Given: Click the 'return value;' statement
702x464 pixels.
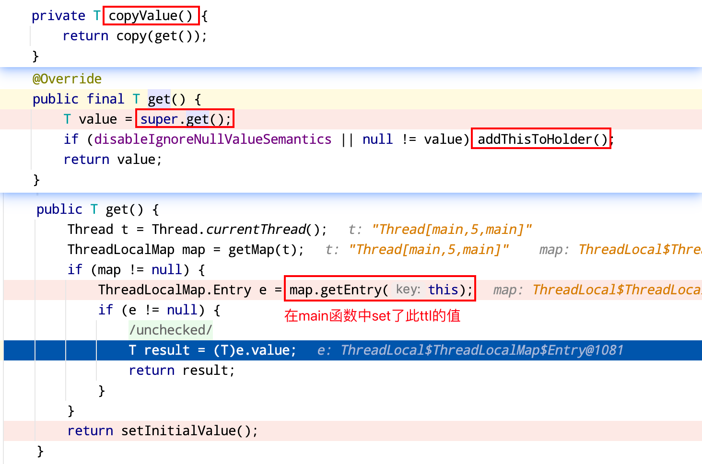Looking at the screenshot, I should point(113,160).
